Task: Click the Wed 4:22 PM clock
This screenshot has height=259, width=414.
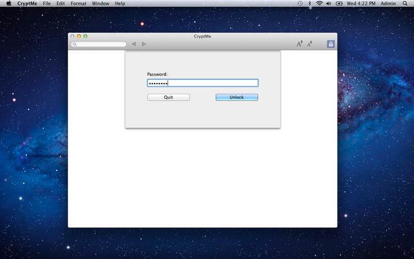Action: point(361,4)
